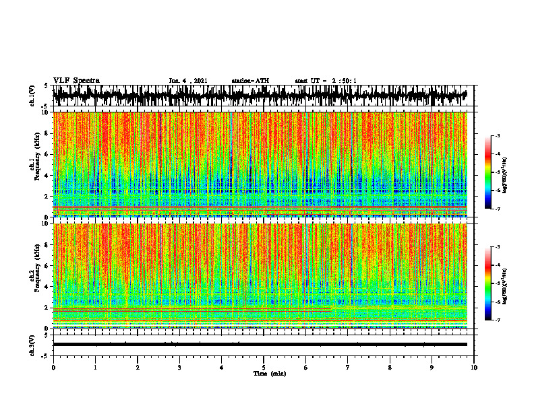
Task: Click the upper colorbar's log(PSD) label
Action: pyautogui.click(x=505, y=175)
